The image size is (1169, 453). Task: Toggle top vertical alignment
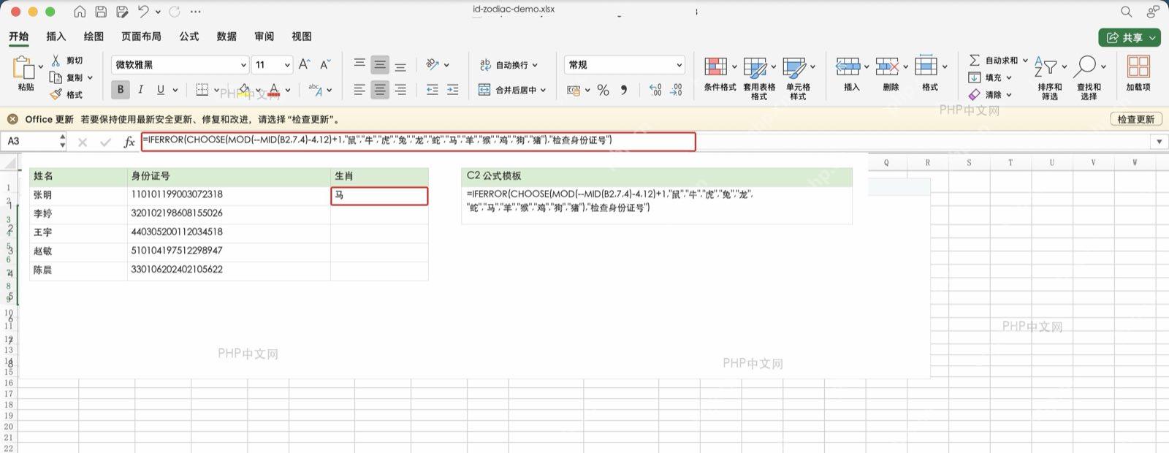(359, 64)
